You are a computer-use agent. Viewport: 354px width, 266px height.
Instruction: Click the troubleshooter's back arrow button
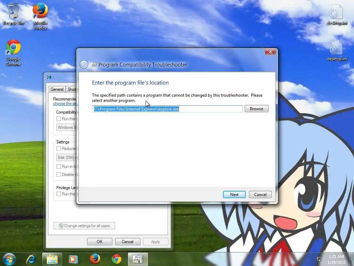coord(84,65)
